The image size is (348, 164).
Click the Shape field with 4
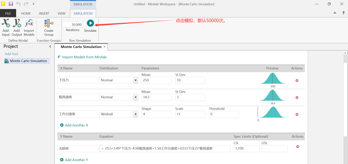156,114
